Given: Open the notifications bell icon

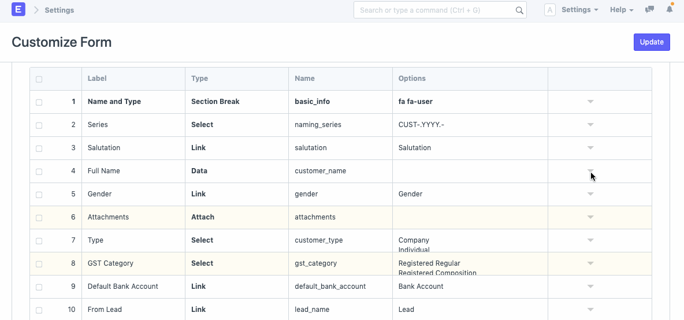Looking at the screenshot, I should (x=670, y=10).
